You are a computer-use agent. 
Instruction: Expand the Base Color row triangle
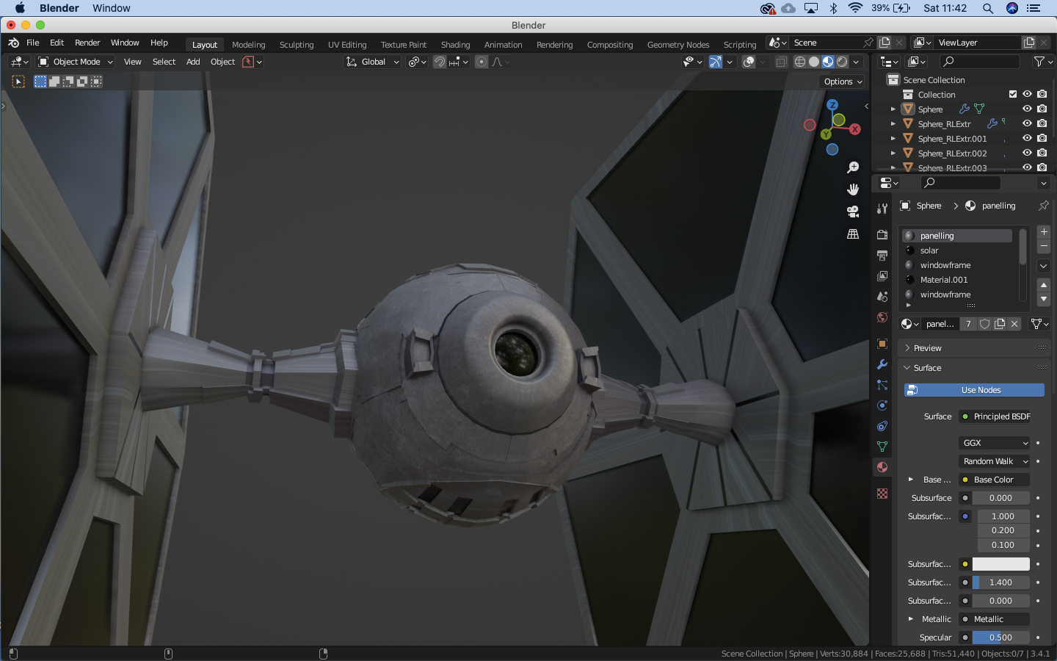click(911, 480)
